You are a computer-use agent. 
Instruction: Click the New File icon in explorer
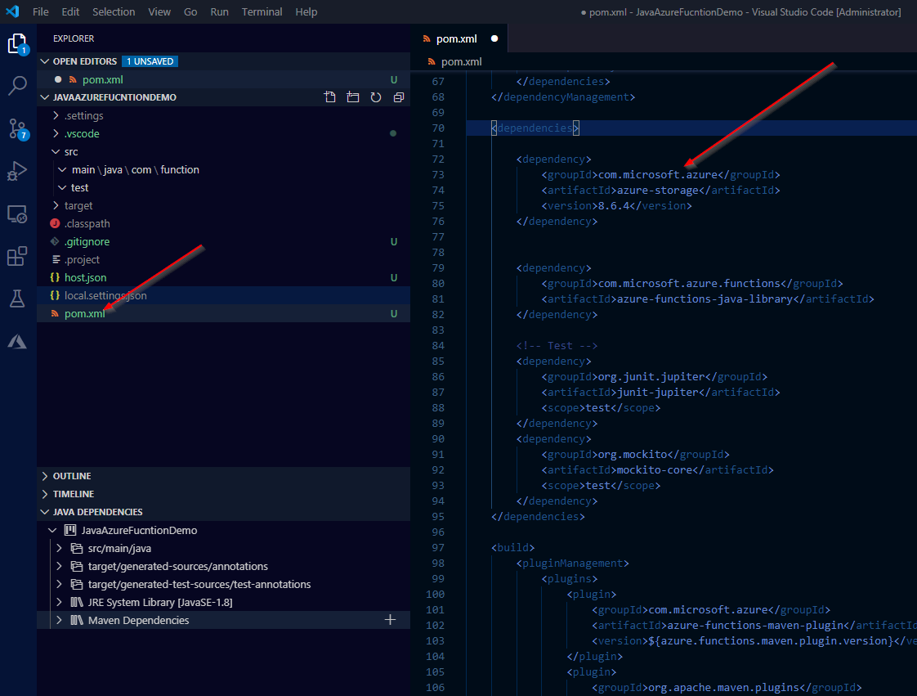coord(330,97)
